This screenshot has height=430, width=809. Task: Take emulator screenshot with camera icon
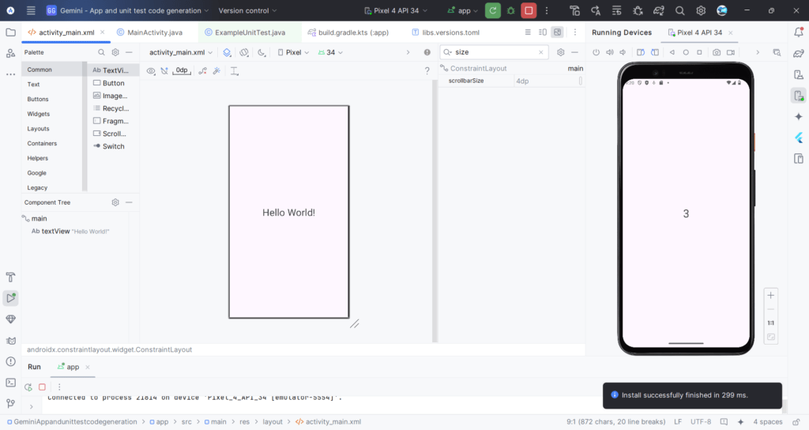[x=717, y=52]
